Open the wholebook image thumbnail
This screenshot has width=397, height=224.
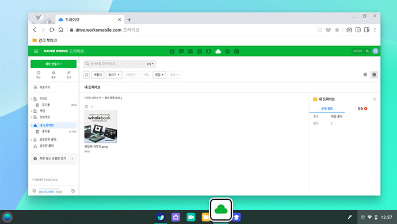coord(101,127)
